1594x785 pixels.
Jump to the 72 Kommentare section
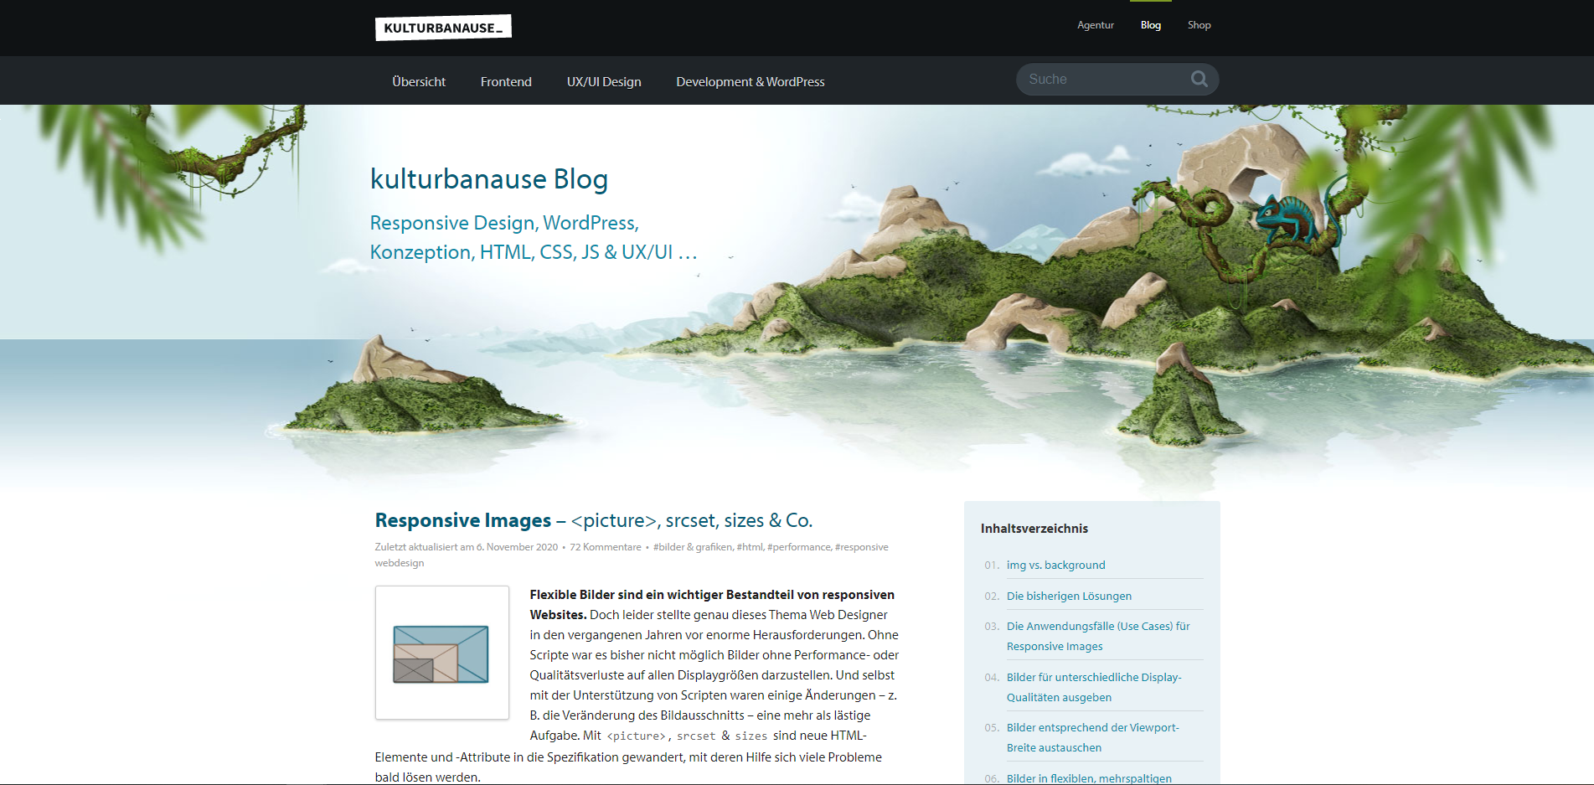pos(605,547)
